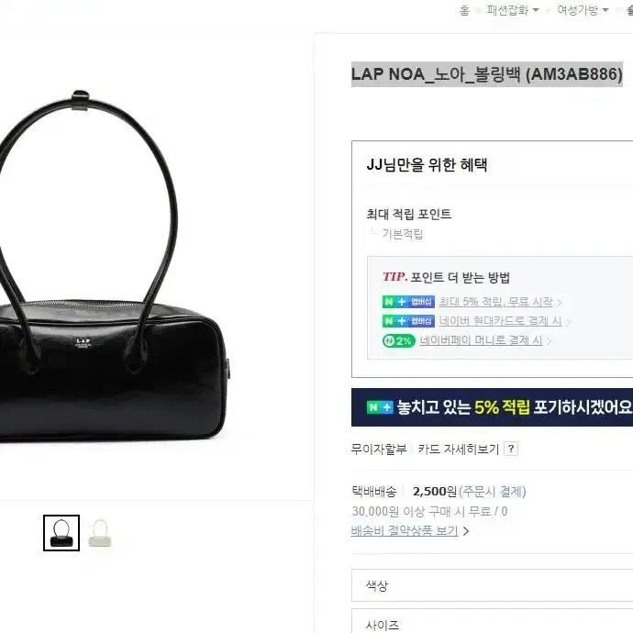Image resolution: width=633 pixels, height=633 pixels.
Task: Open 최대 5% 적립, 무료 시작 link
Action: pyautogui.click(x=495, y=302)
